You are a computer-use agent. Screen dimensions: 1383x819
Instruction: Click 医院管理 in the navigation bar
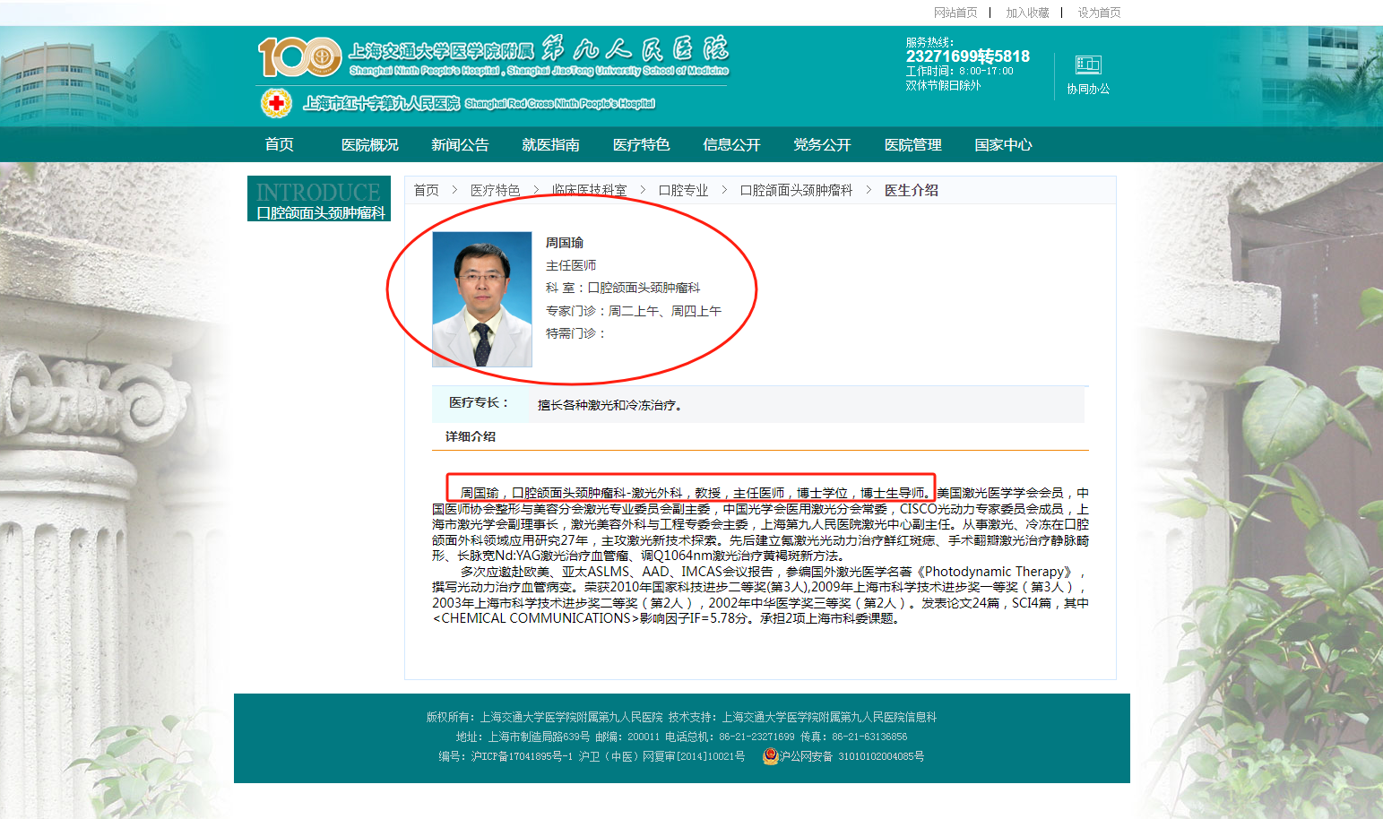(912, 144)
